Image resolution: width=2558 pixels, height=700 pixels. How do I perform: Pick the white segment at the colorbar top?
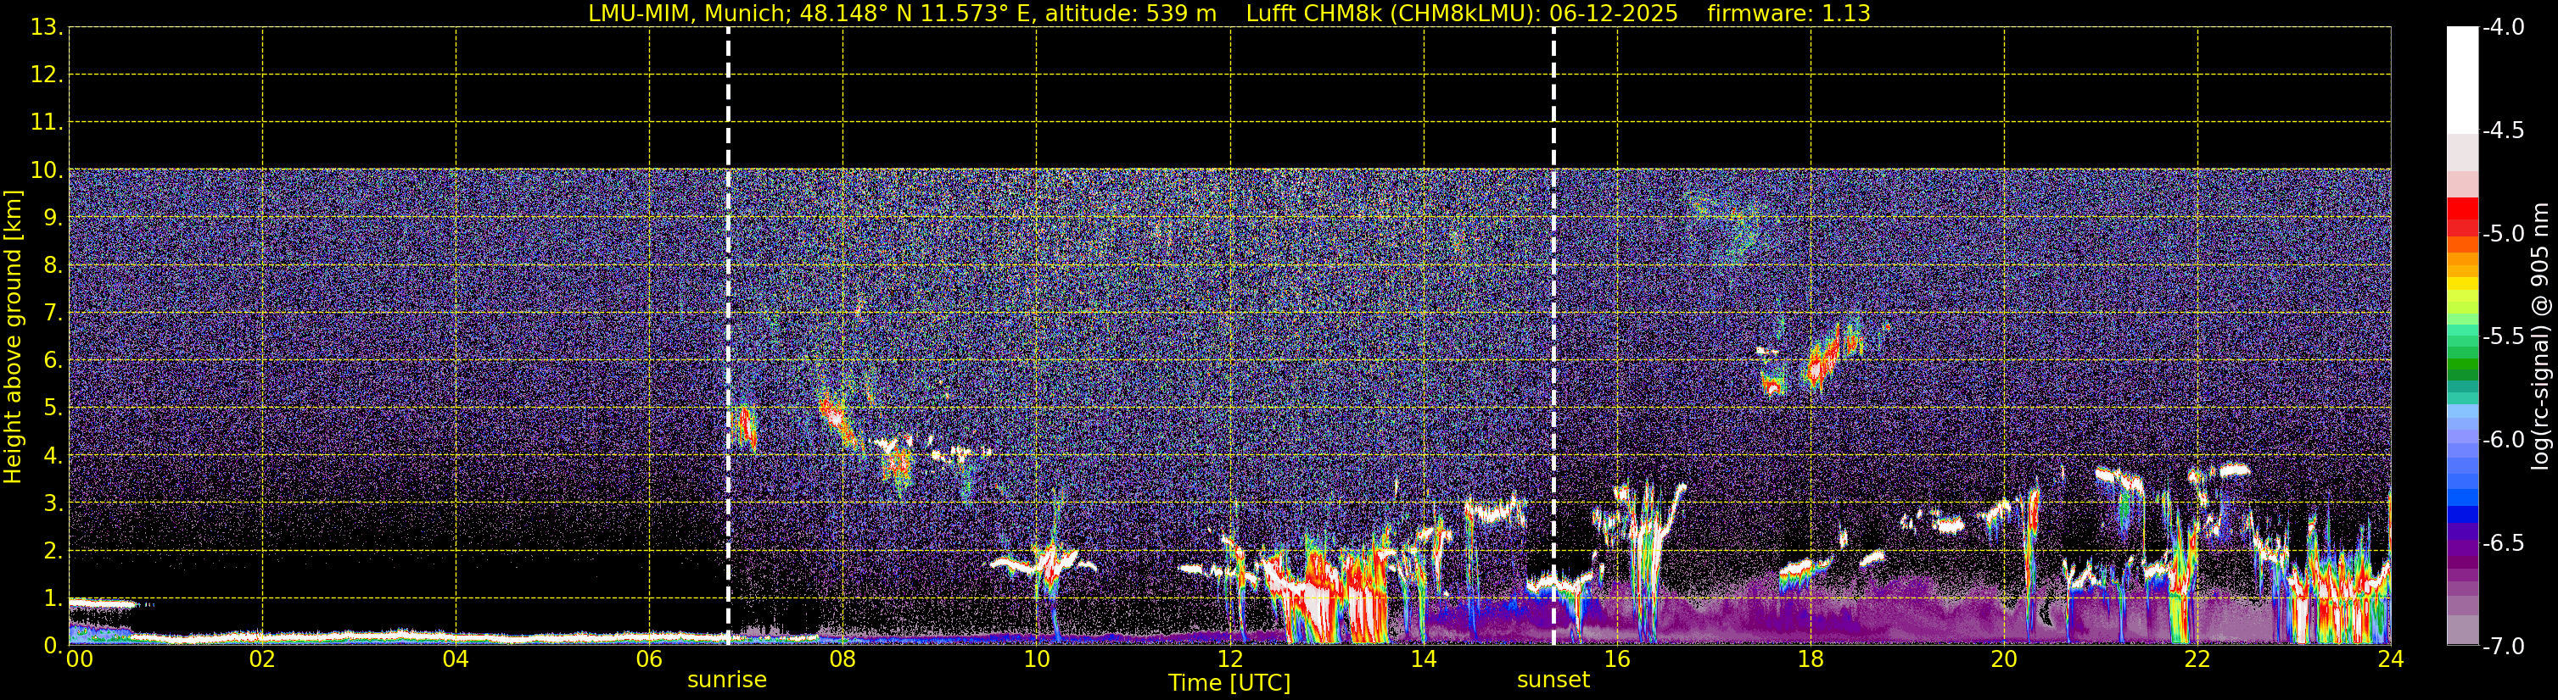click(2461, 81)
